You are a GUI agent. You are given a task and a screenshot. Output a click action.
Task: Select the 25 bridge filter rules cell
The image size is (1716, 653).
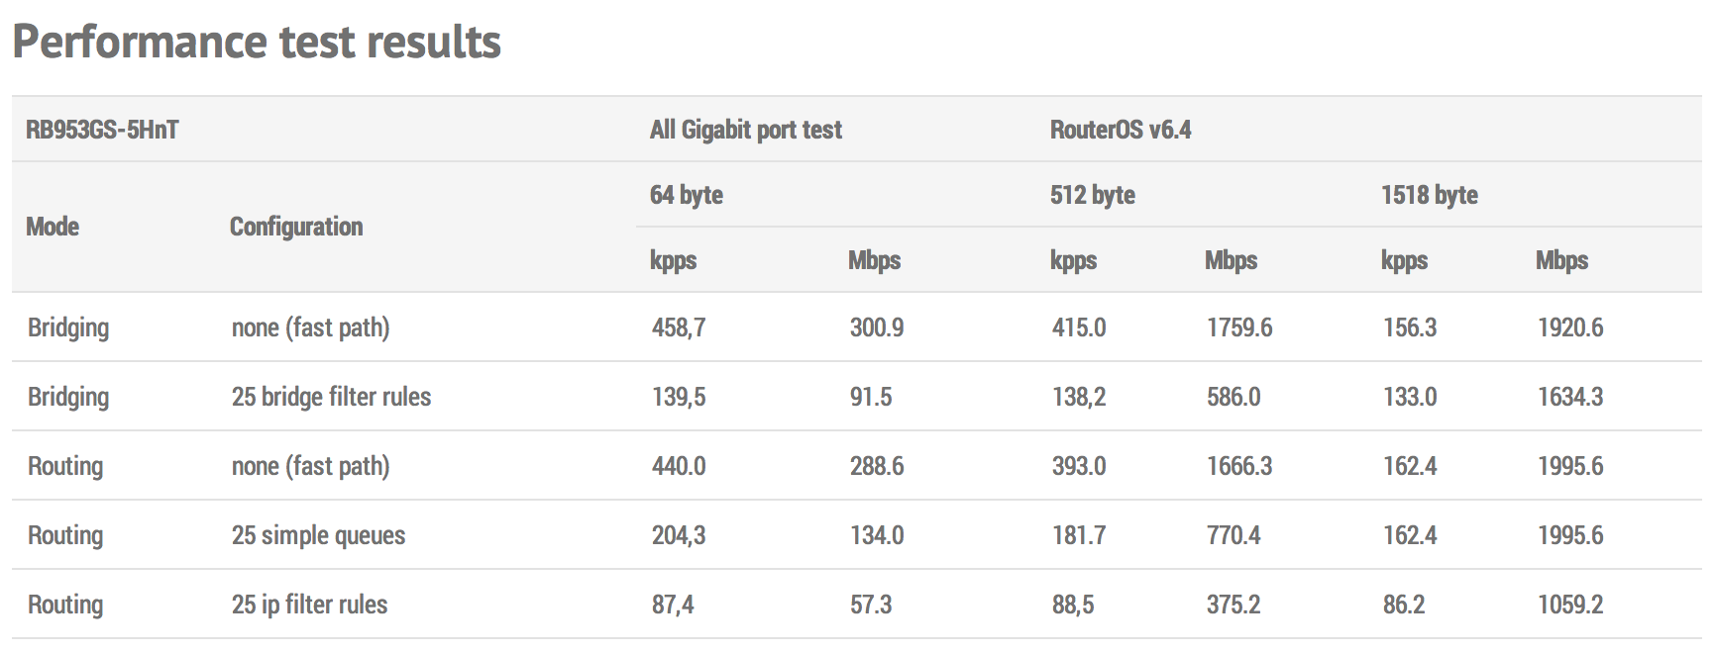(x=331, y=397)
